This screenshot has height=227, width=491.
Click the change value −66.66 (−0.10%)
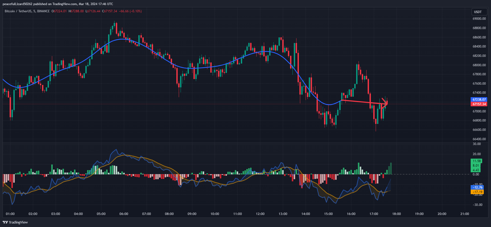pos(130,11)
